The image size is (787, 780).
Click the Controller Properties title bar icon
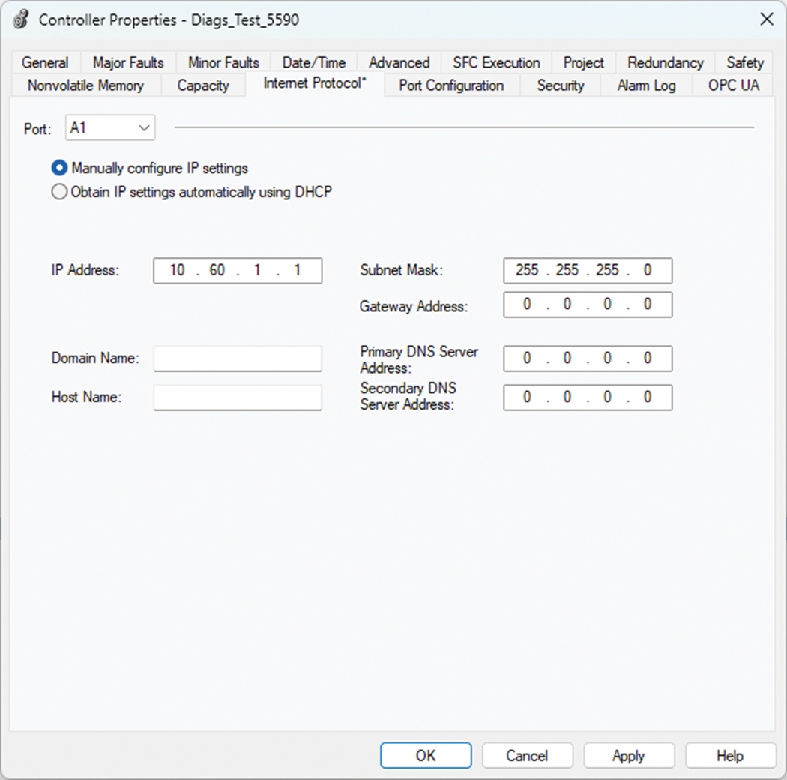21,19
